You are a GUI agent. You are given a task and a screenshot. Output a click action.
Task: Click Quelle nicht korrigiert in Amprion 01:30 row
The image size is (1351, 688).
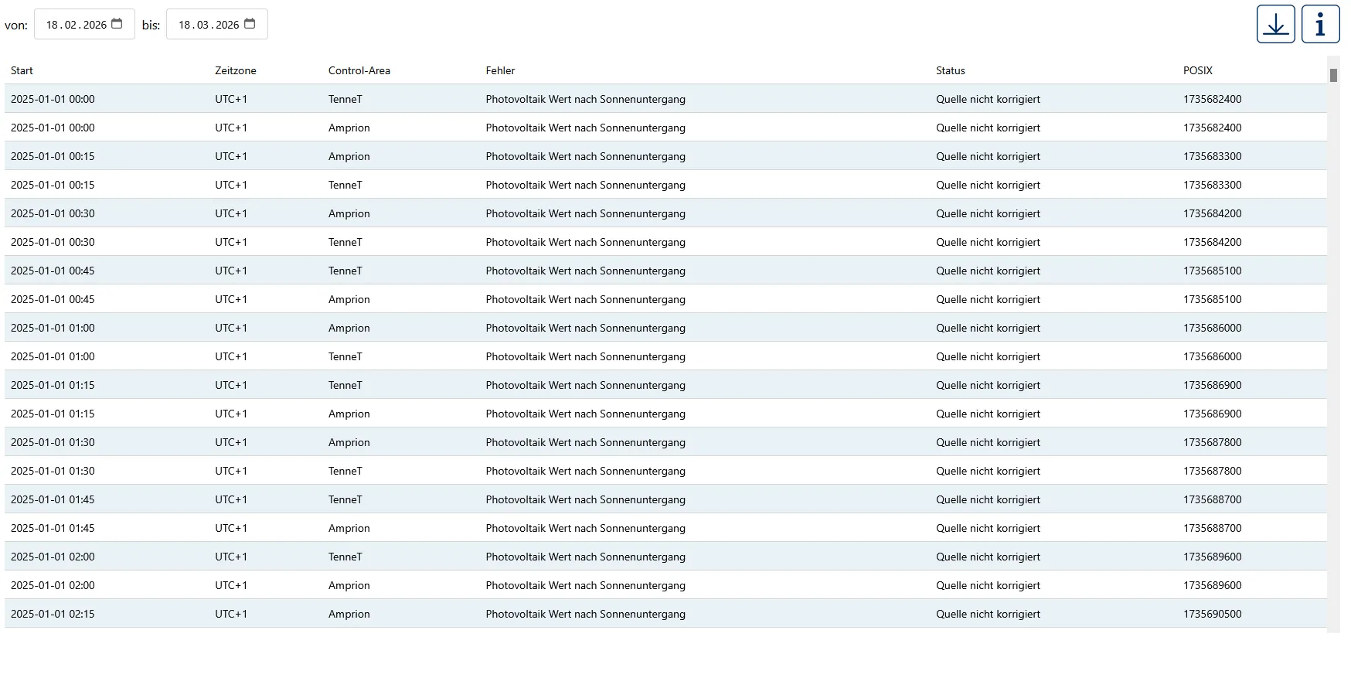988,442
